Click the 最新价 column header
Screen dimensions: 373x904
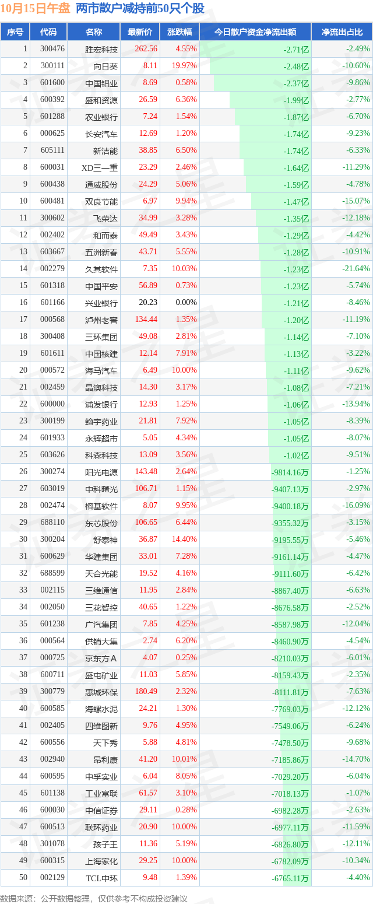coord(140,32)
